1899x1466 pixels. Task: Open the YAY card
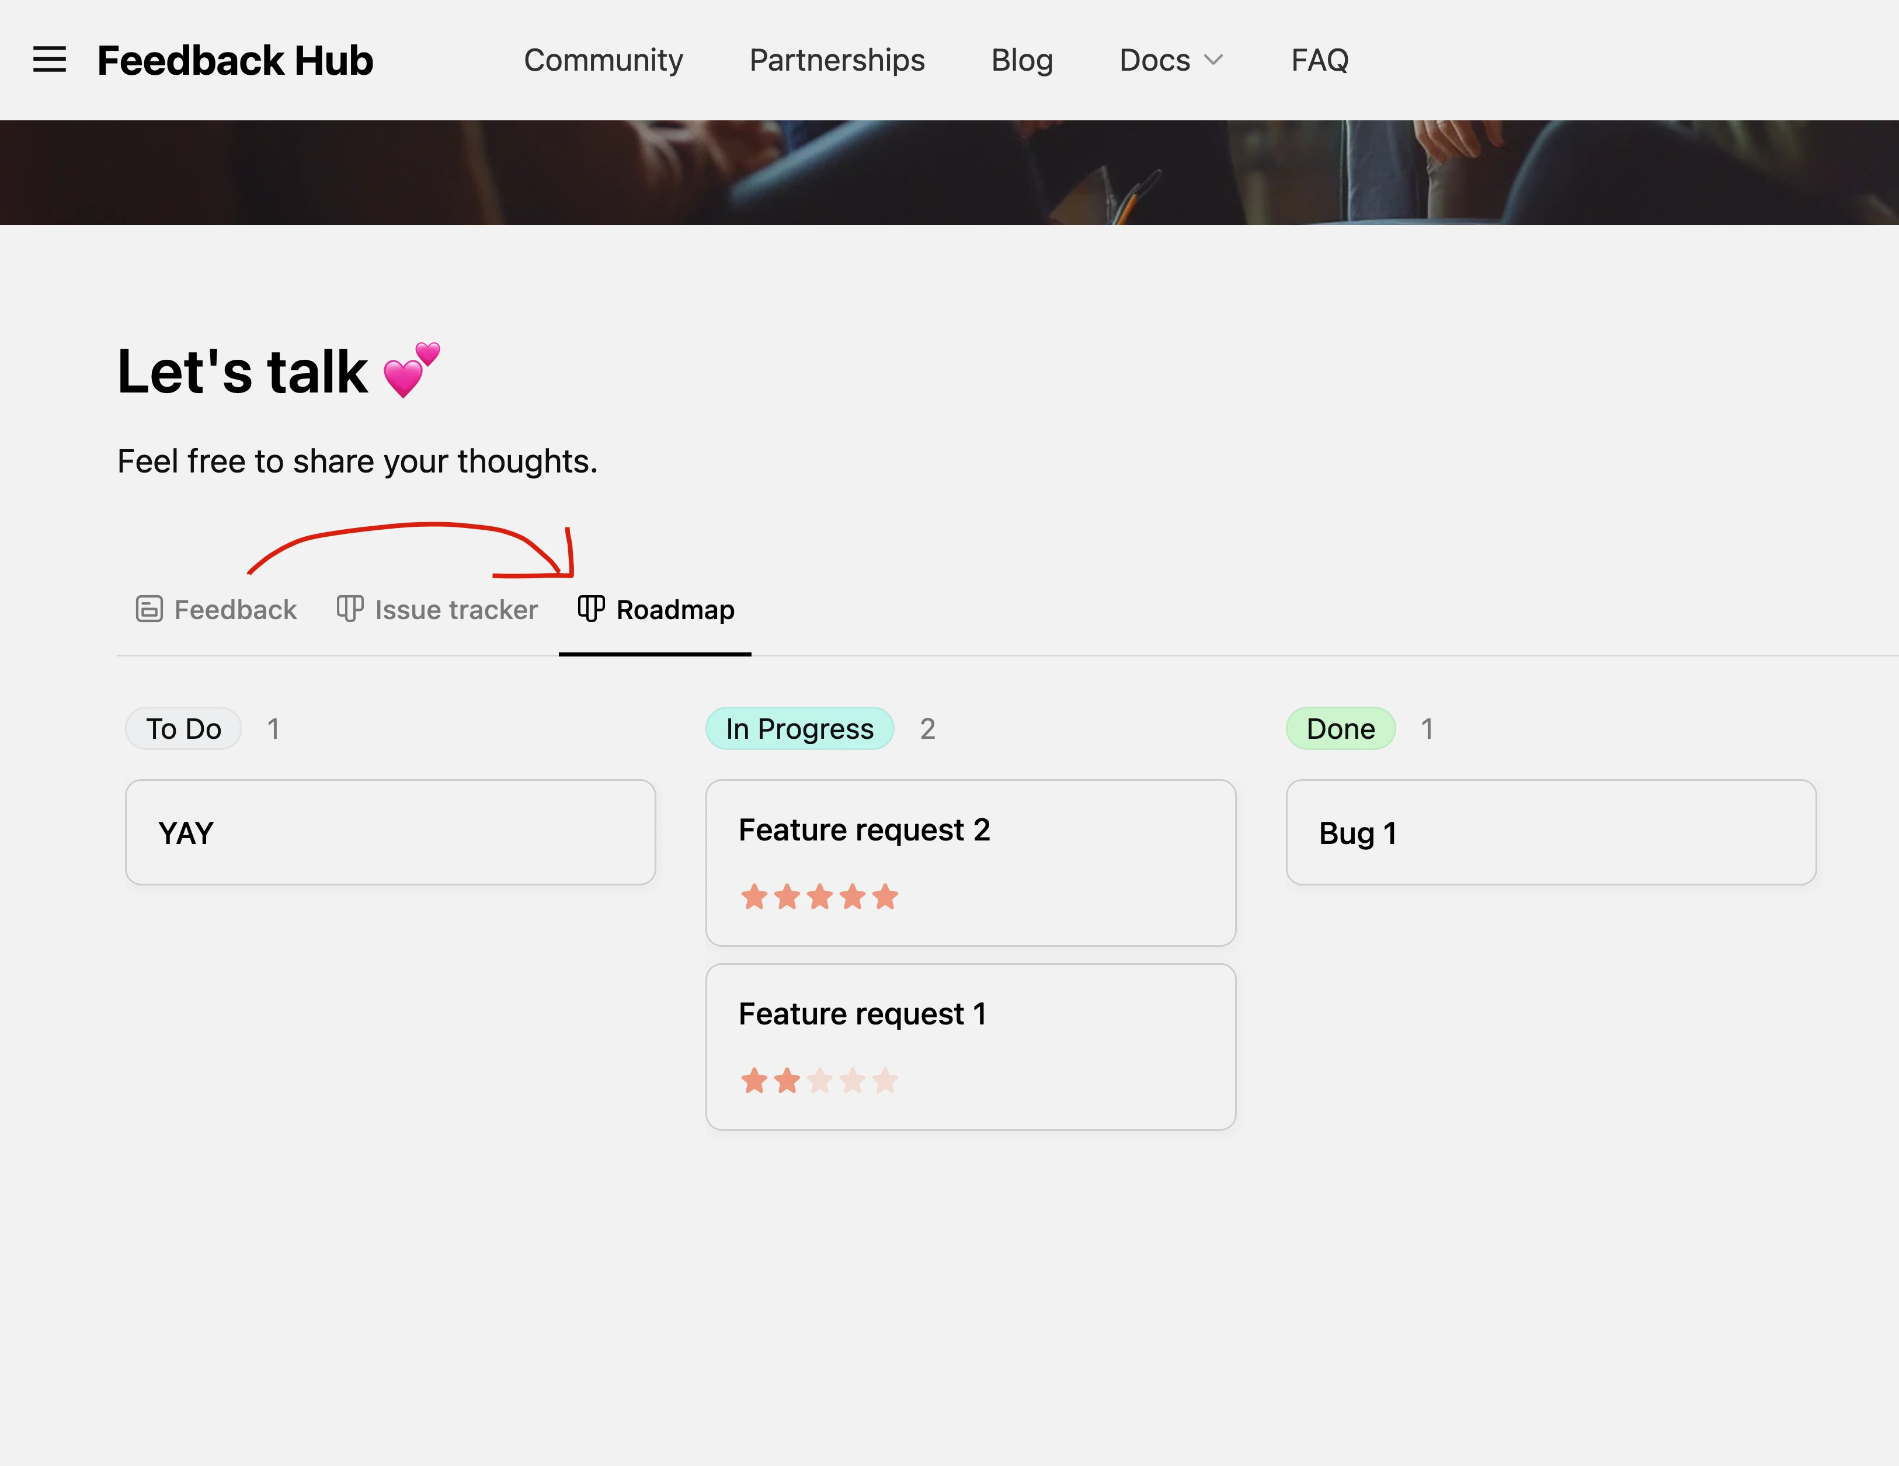click(x=391, y=832)
